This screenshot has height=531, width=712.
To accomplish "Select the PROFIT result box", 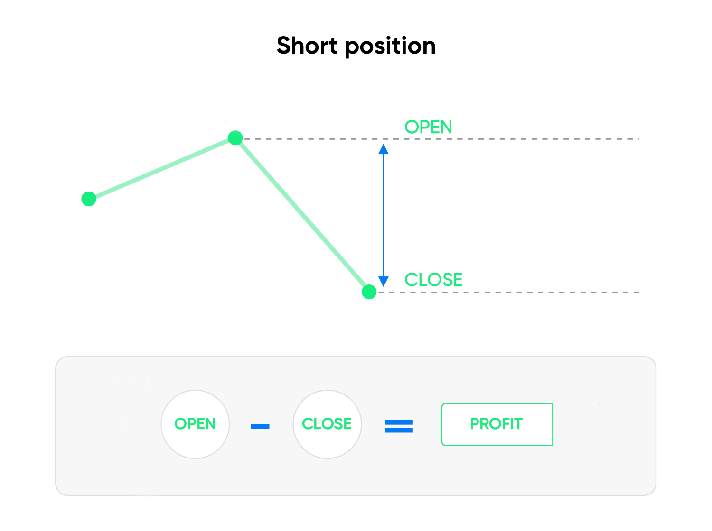I will [x=497, y=424].
